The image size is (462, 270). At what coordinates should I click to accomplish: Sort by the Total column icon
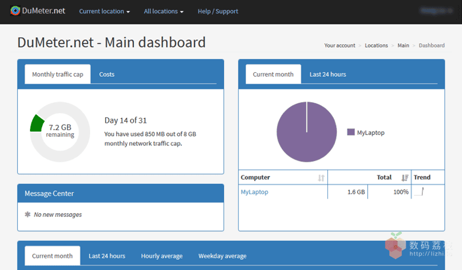(405, 178)
